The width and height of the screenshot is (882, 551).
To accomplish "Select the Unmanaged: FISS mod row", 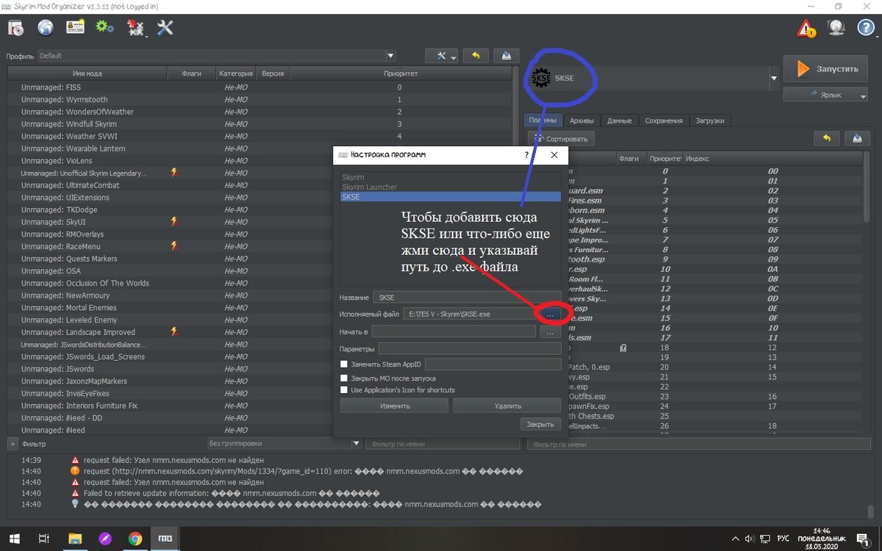I will [x=259, y=87].
